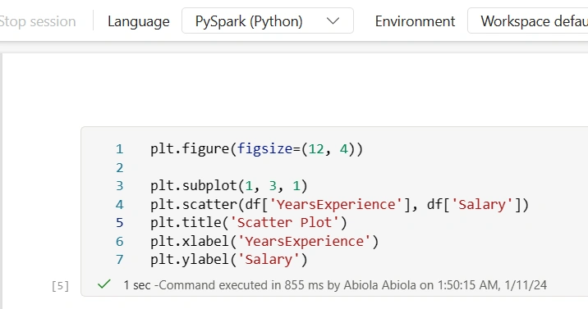This screenshot has height=309, width=588.
Task: Click the Stop session button
Action: tap(38, 21)
